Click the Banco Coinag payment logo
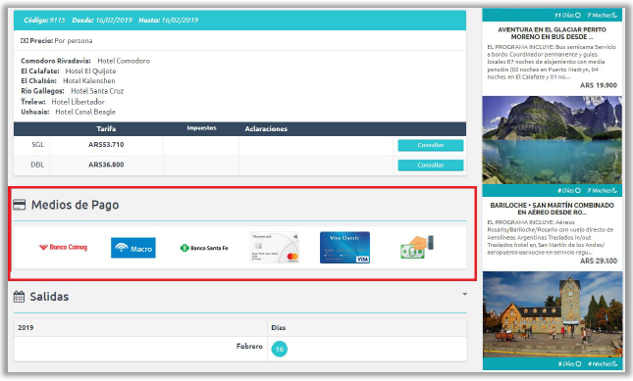This screenshot has height=381, width=633. [64, 247]
